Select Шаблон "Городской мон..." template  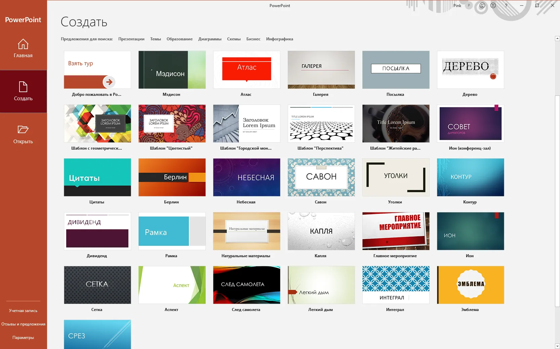coord(247,124)
